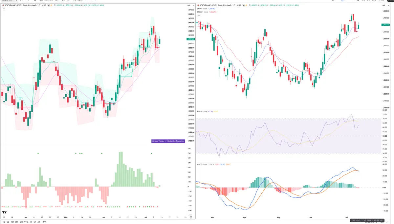Click the closing value C1,401.20 in right legend

pos(281,5)
